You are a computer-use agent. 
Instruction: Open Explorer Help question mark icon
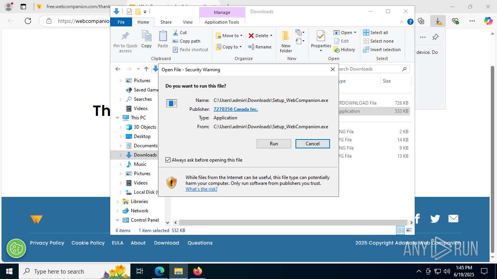point(410,22)
